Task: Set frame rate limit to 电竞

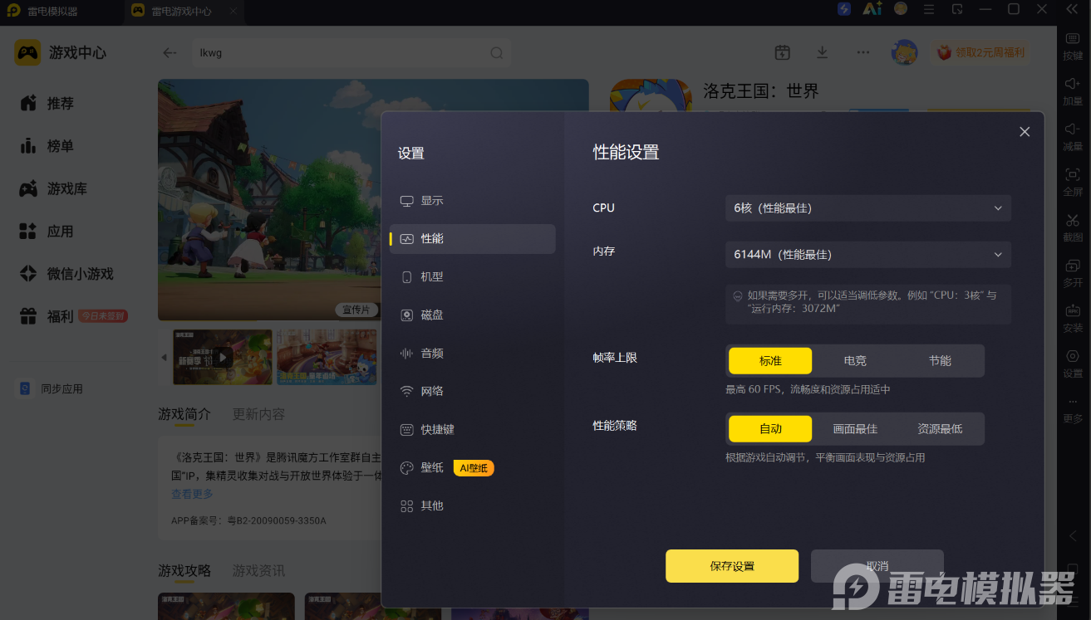Action: (855, 361)
